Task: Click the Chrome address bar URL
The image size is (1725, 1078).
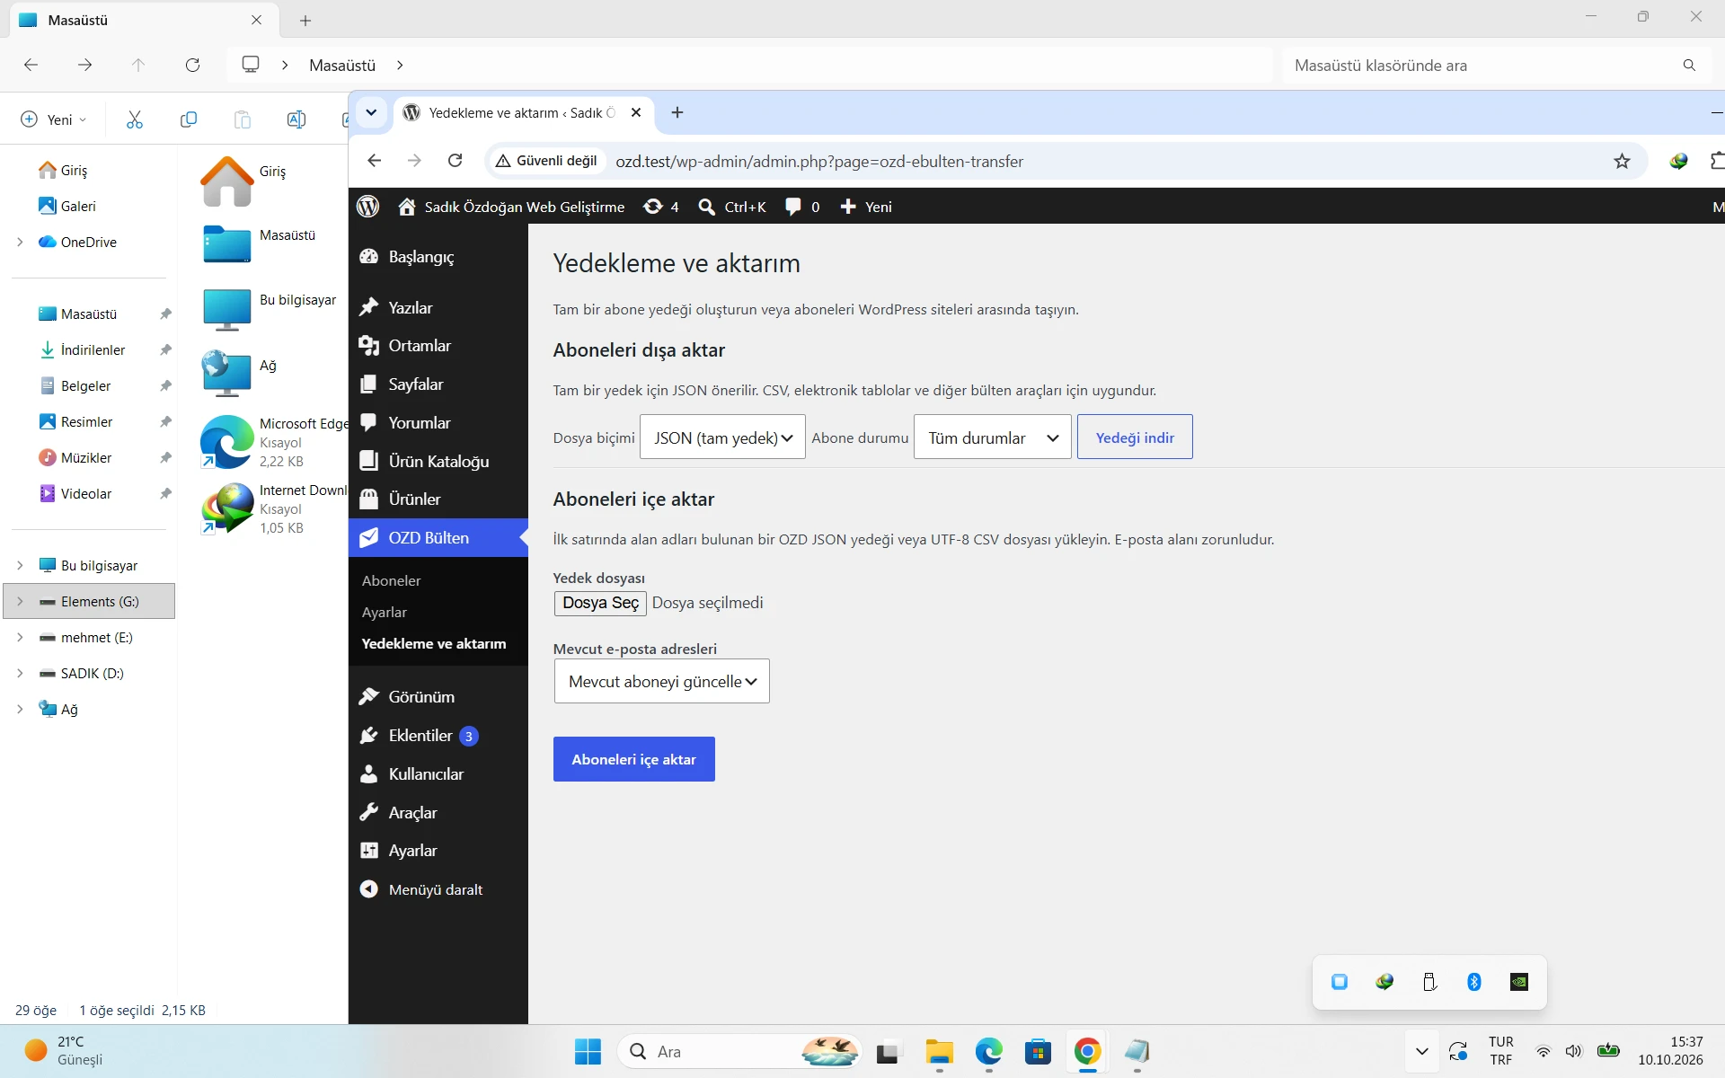Action: tap(819, 161)
